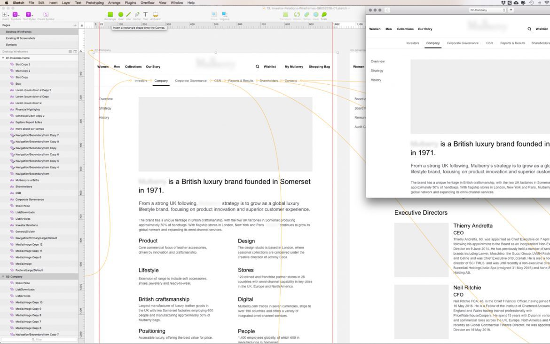
Task: Open the Dropbox menu bar icon
Action: point(503,2)
